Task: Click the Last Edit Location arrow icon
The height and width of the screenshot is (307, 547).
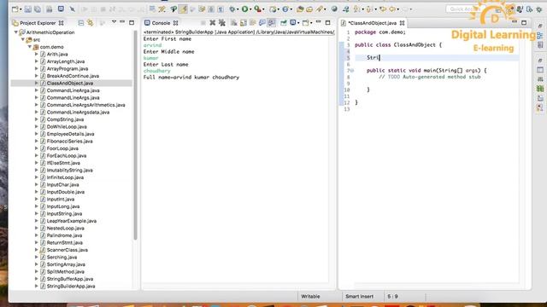Action: click(383, 9)
